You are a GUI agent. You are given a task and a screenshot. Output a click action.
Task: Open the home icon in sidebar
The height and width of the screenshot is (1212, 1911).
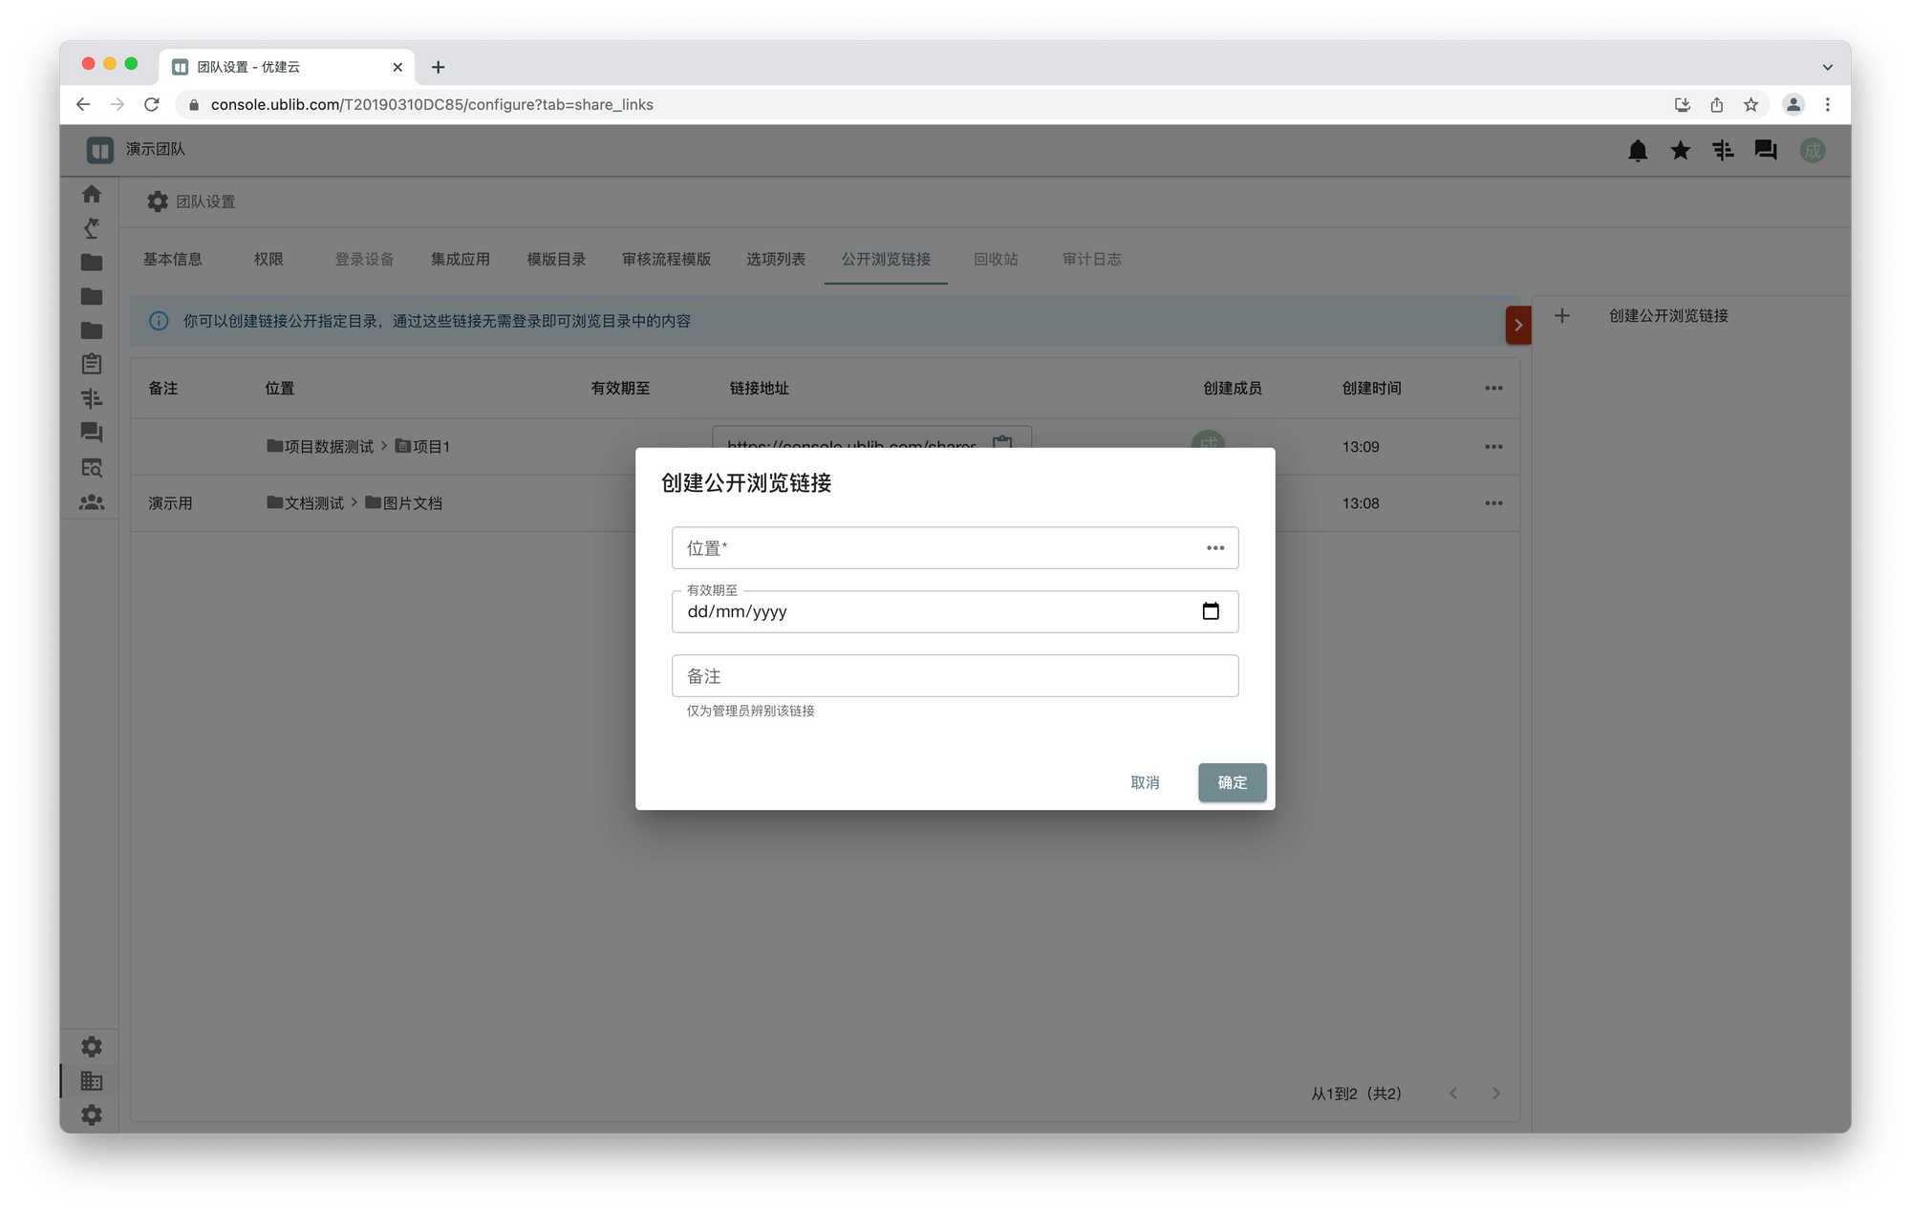[x=92, y=194]
